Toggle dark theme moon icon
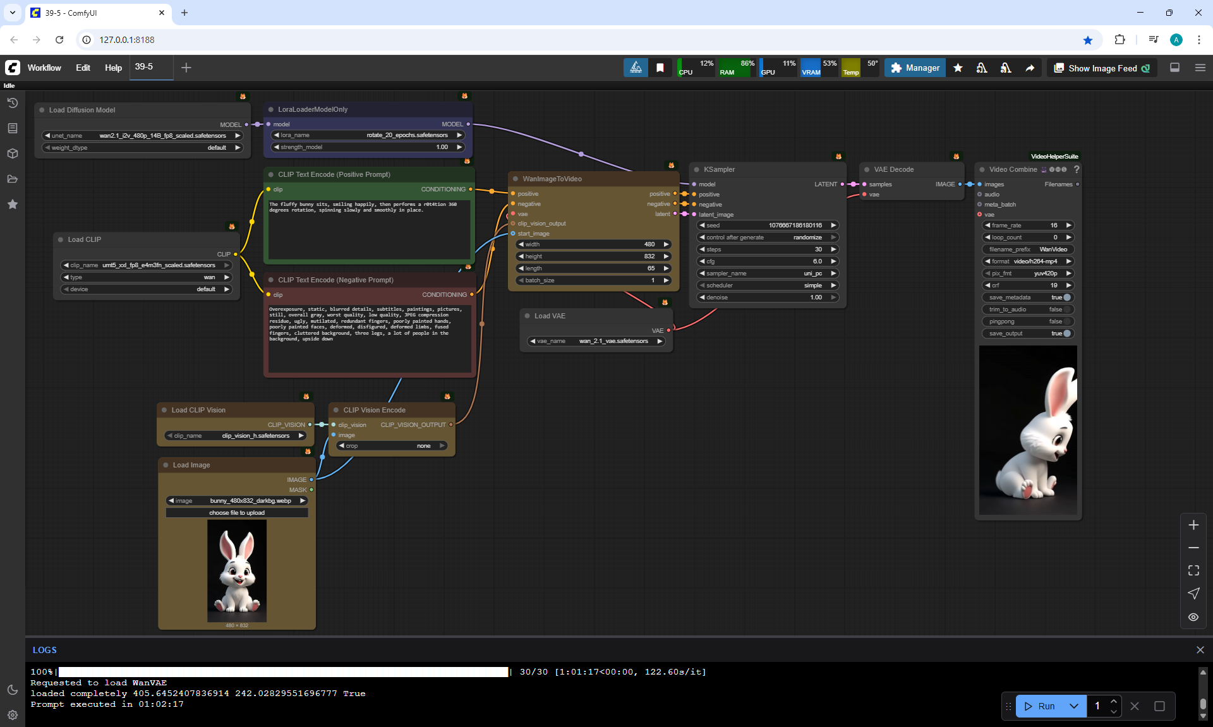This screenshot has height=727, width=1213. pyautogui.click(x=13, y=690)
